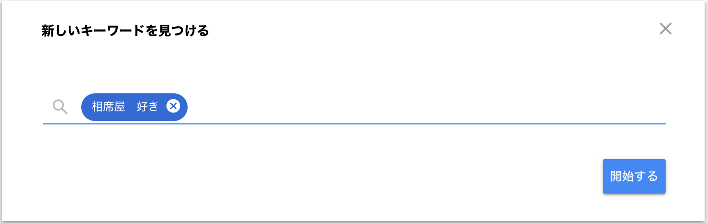Viewport: 708px width, 223px height.
Task: Click the white circled X inside the chip
Action: tap(173, 106)
